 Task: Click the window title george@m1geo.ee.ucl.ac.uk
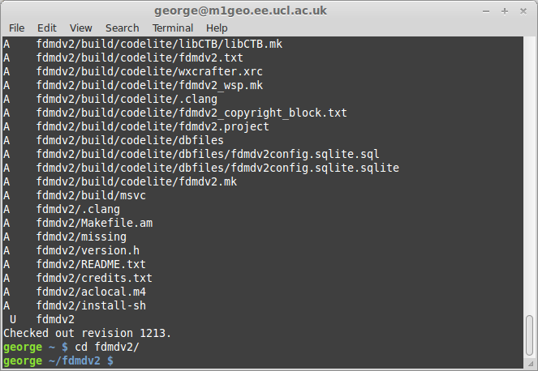(x=240, y=11)
